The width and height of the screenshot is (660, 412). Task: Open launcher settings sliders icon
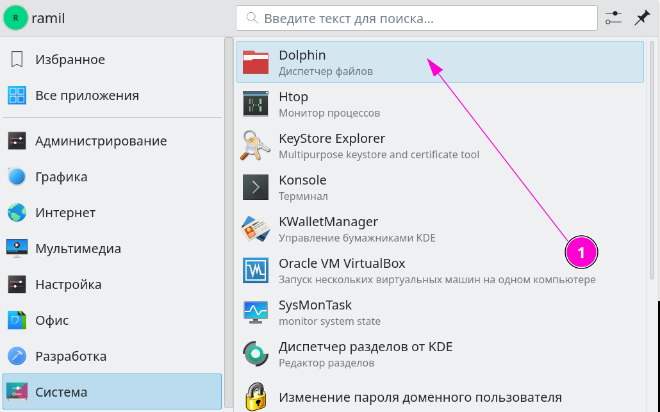(613, 18)
